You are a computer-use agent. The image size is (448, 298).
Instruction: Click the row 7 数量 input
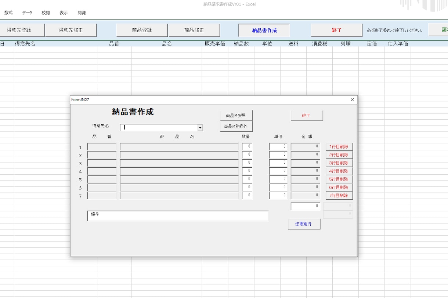click(x=247, y=196)
